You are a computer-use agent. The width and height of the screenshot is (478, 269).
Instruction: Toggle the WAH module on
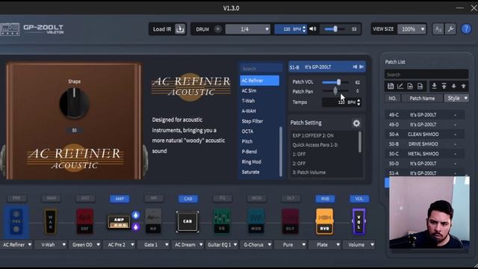coord(52,199)
